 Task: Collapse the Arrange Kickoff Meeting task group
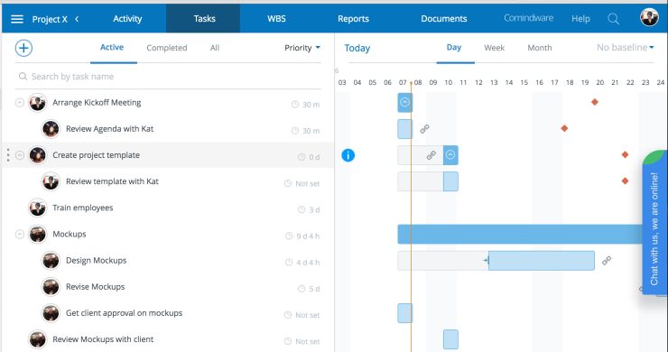coord(20,103)
